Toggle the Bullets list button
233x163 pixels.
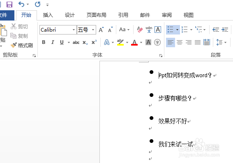[171, 30]
